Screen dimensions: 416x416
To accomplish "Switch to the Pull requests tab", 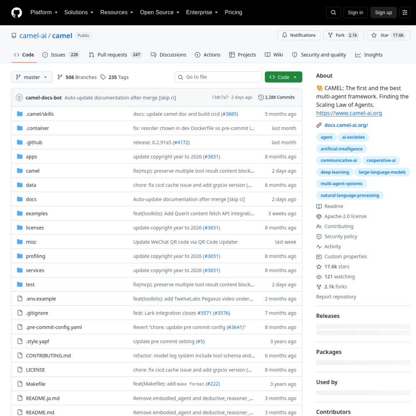I will point(115,54).
